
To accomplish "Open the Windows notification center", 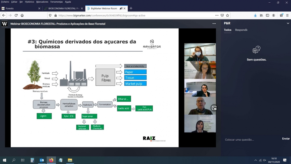I will point(285,160).
